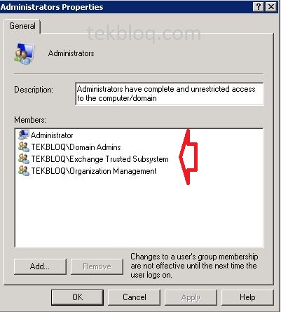Viewport: 281px width, 312px height.
Task: Click the Administrators group icon at top
Action: pos(25,54)
